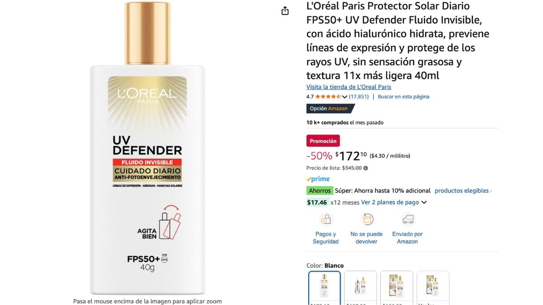The height and width of the screenshot is (305, 543).
Task: Click the red Promoción badge
Action: tap(323, 141)
